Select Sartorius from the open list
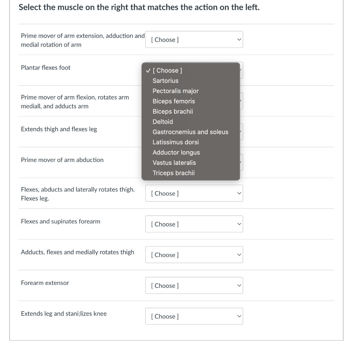Viewport: 347px width, 344px height. pyautogui.click(x=165, y=81)
